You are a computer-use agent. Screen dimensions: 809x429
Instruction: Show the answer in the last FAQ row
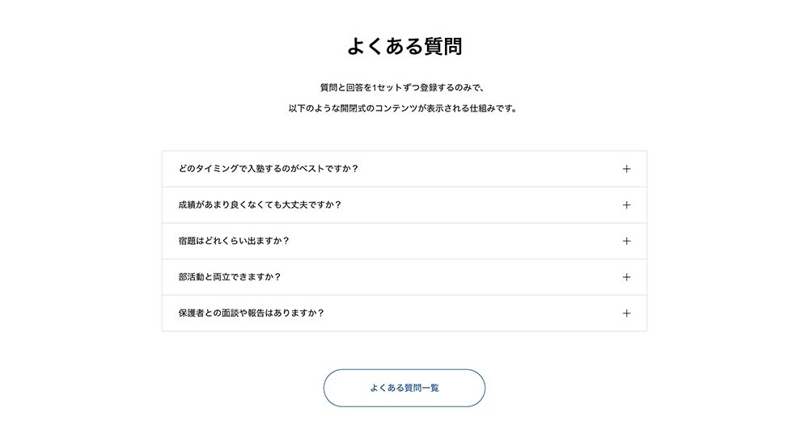point(404,313)
